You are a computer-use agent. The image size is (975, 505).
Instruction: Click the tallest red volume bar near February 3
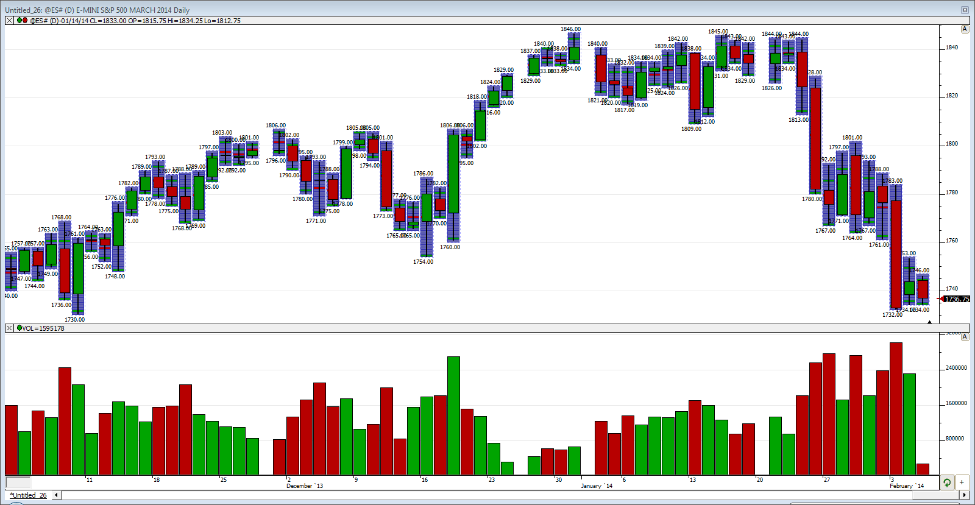pos(896,408)
